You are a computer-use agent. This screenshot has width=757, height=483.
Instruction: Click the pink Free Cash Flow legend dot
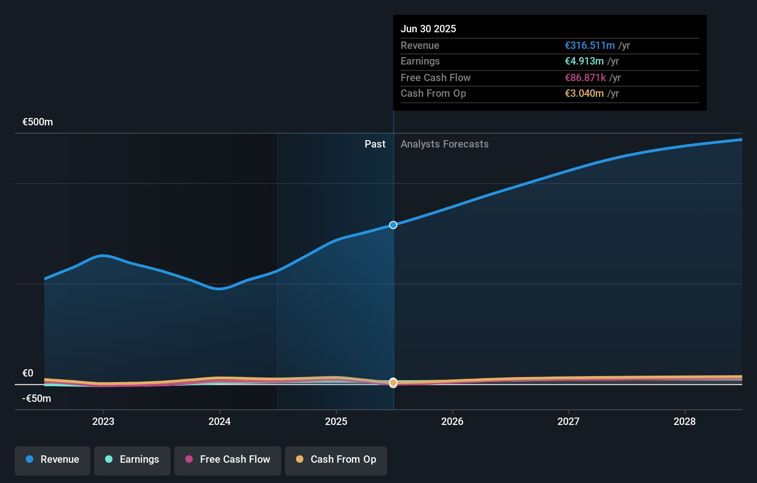coord(189,459)
